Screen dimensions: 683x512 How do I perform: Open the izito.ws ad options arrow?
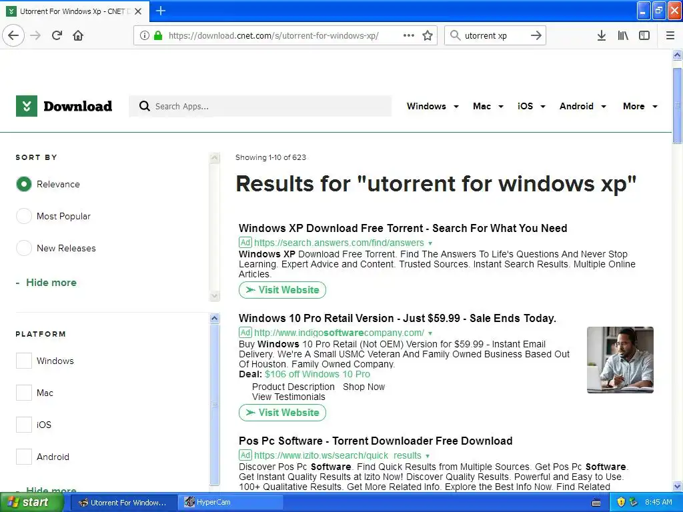(x=428, y=456)
